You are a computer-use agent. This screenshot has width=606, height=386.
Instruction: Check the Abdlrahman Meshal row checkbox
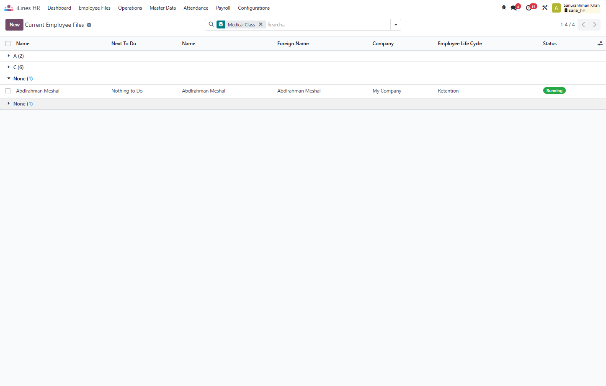[8, 91]
